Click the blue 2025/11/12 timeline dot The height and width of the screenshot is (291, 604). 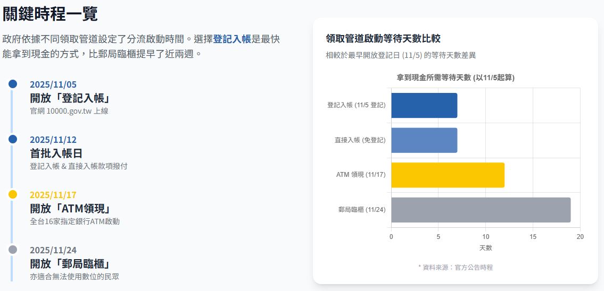(13, 139)
